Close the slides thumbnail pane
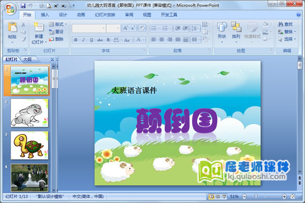 click(x=52, y=60)
